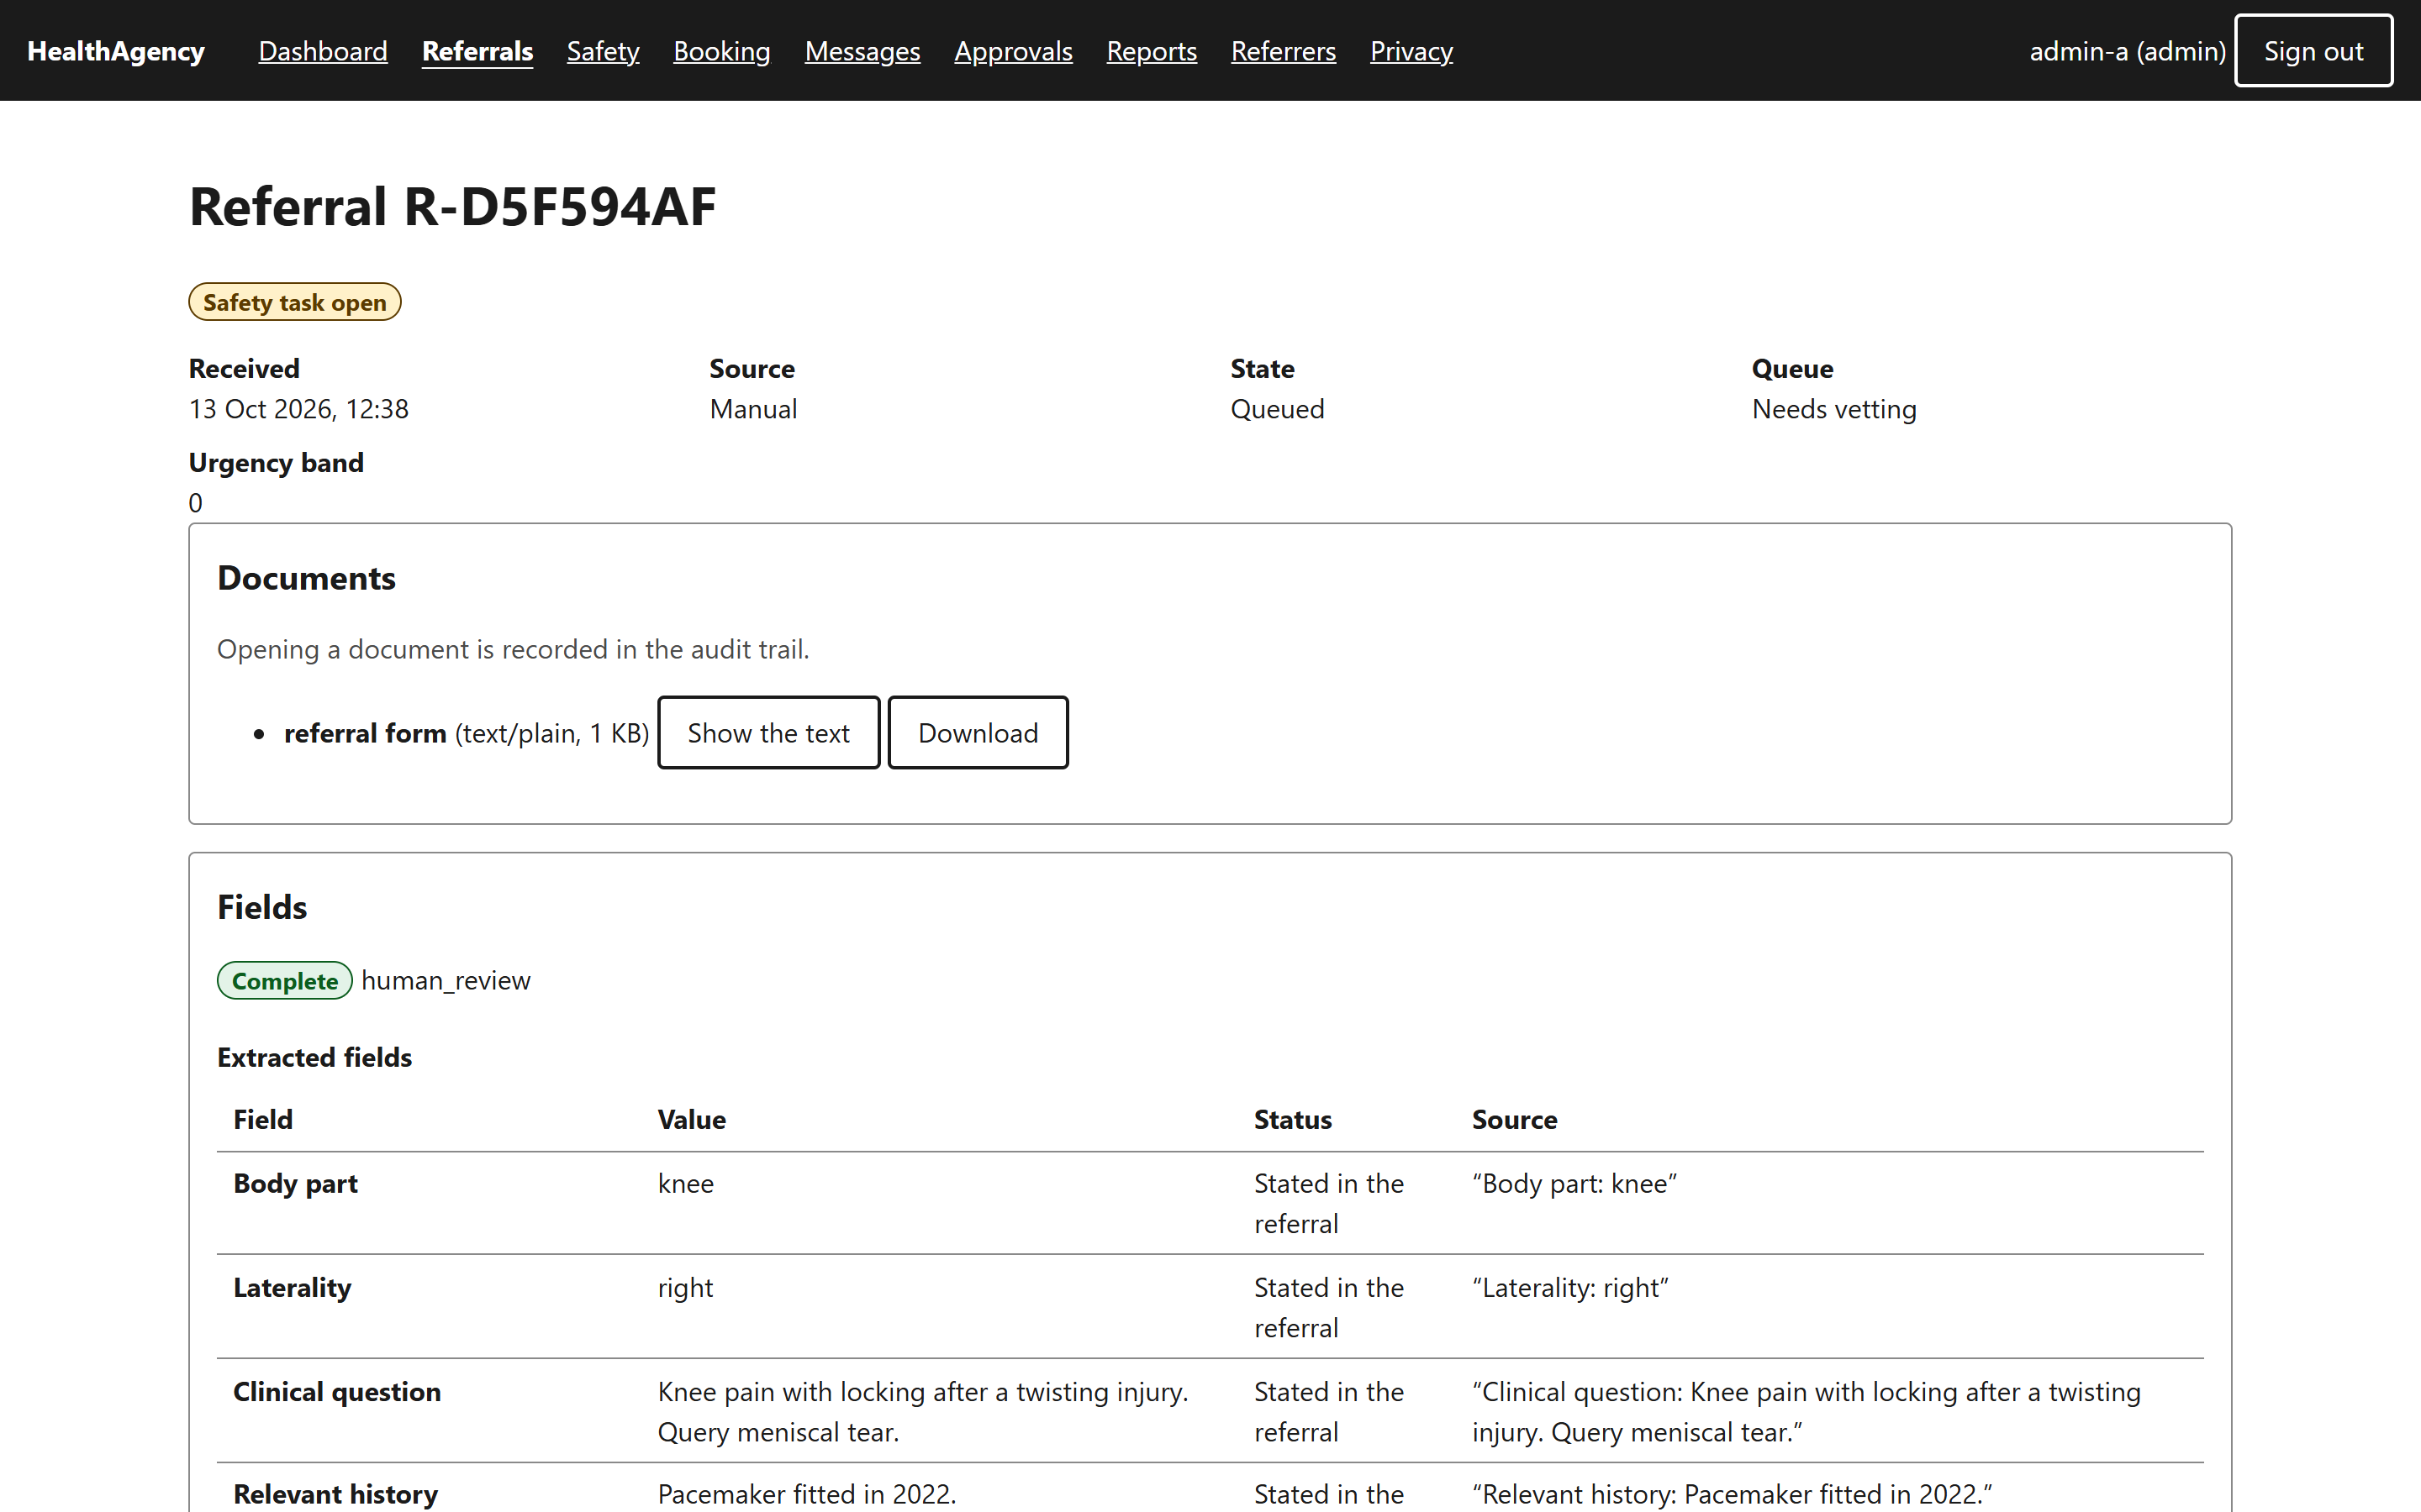Open the Reports section

coord(1152,51)
